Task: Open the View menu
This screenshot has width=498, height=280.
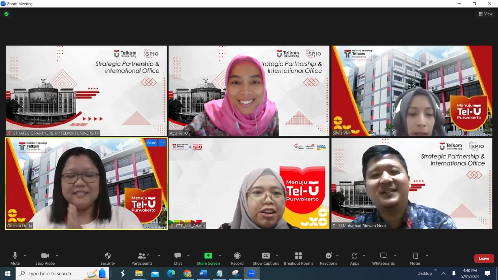Action: coord(486,14)
